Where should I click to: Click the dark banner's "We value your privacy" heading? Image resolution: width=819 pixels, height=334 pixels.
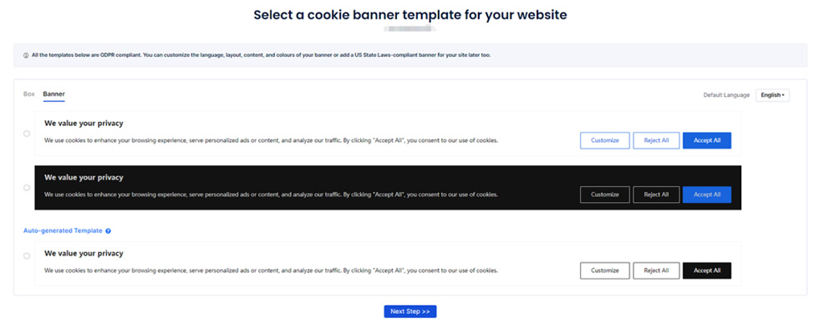[84, 178]
